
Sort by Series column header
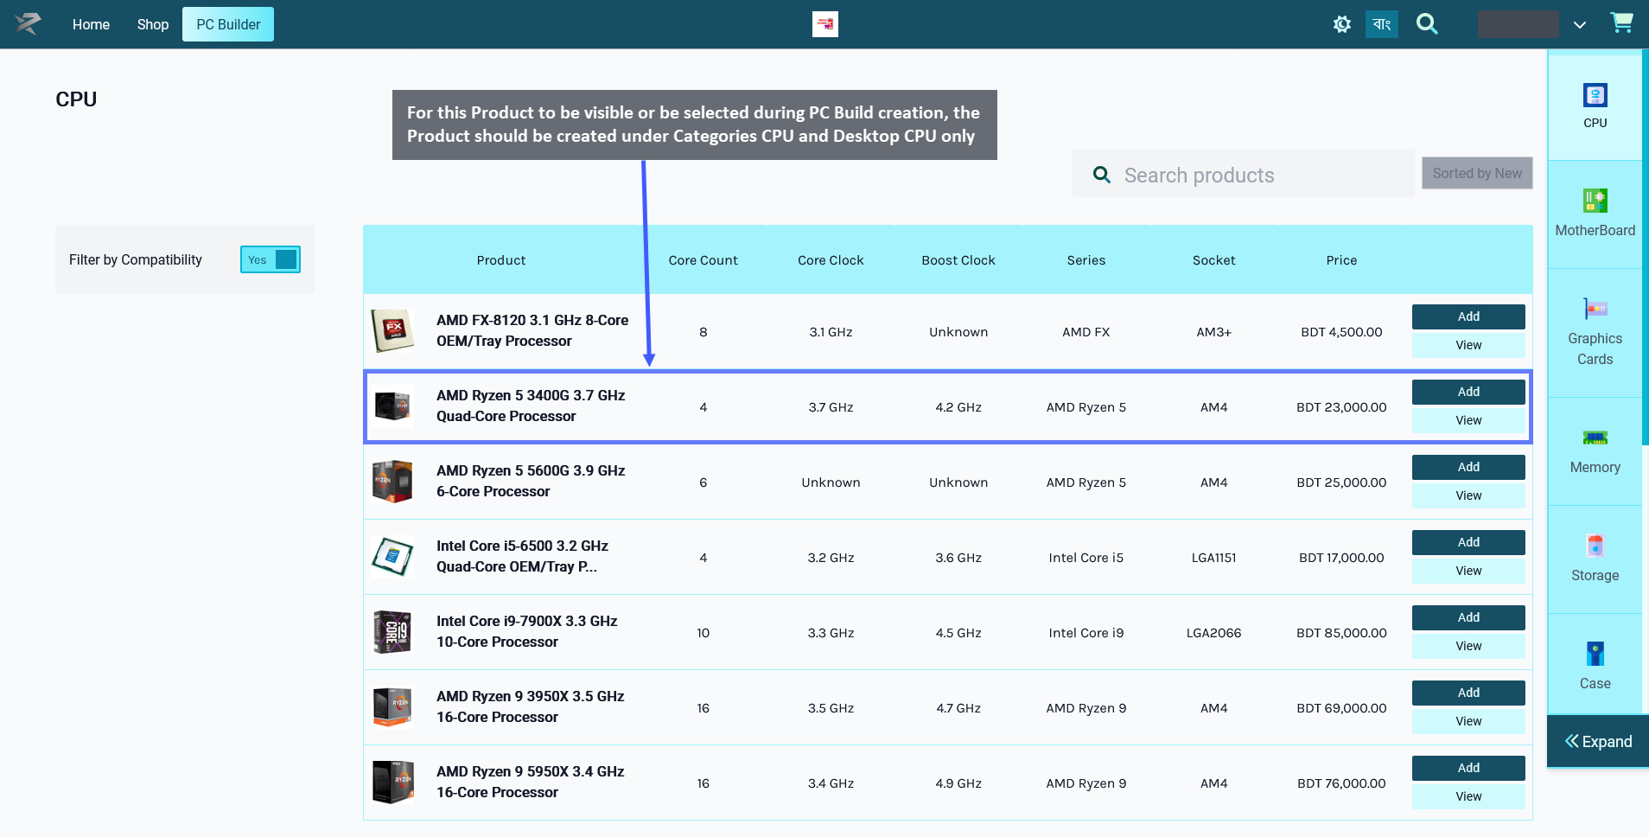1086,260
